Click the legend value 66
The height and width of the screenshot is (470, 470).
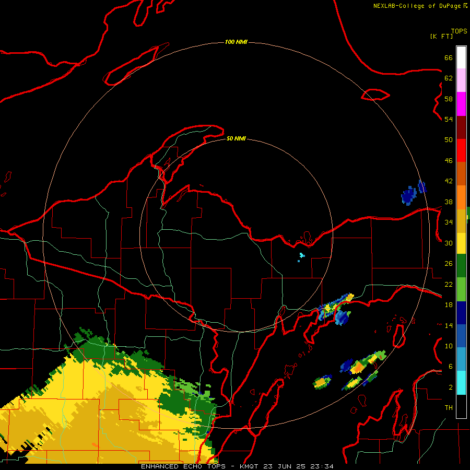[449, 57]
